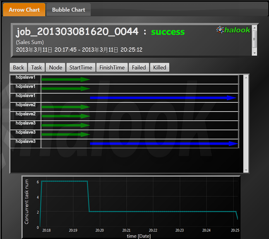Click the green success status text
Viewport: 269px width, 239px height.
(168, 32)
